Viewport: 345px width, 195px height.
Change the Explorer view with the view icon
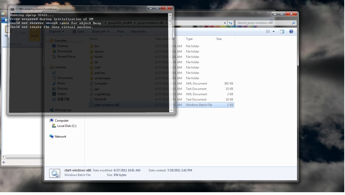pos(268,31)
